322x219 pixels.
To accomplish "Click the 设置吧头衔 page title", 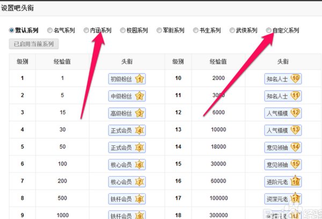I will click(17, 8).
